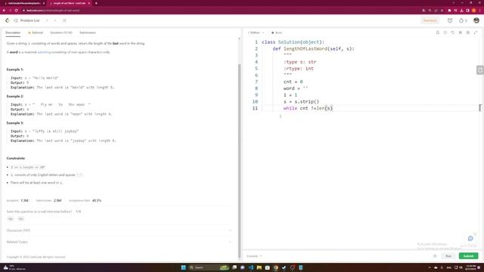Expand the Related Topics section
Image resolution: width=484 pixels, height=272 pixels.
tap(119, 242)
